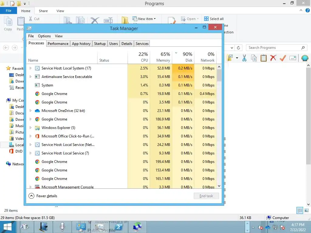Image resolution: width=311 pixels, height=233 pixels.
Task: Click the microphone icon in the taskbar
Action: (63, 227)
